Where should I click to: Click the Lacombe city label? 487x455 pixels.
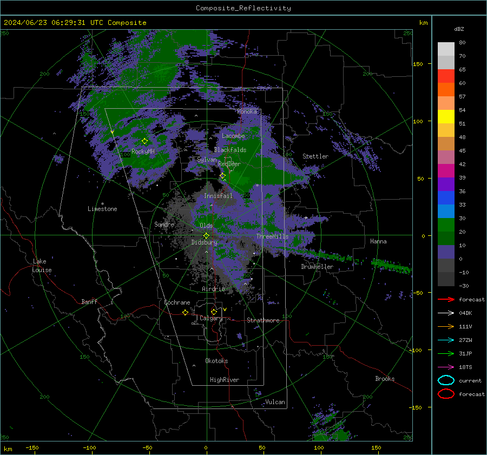pos(233,136)
